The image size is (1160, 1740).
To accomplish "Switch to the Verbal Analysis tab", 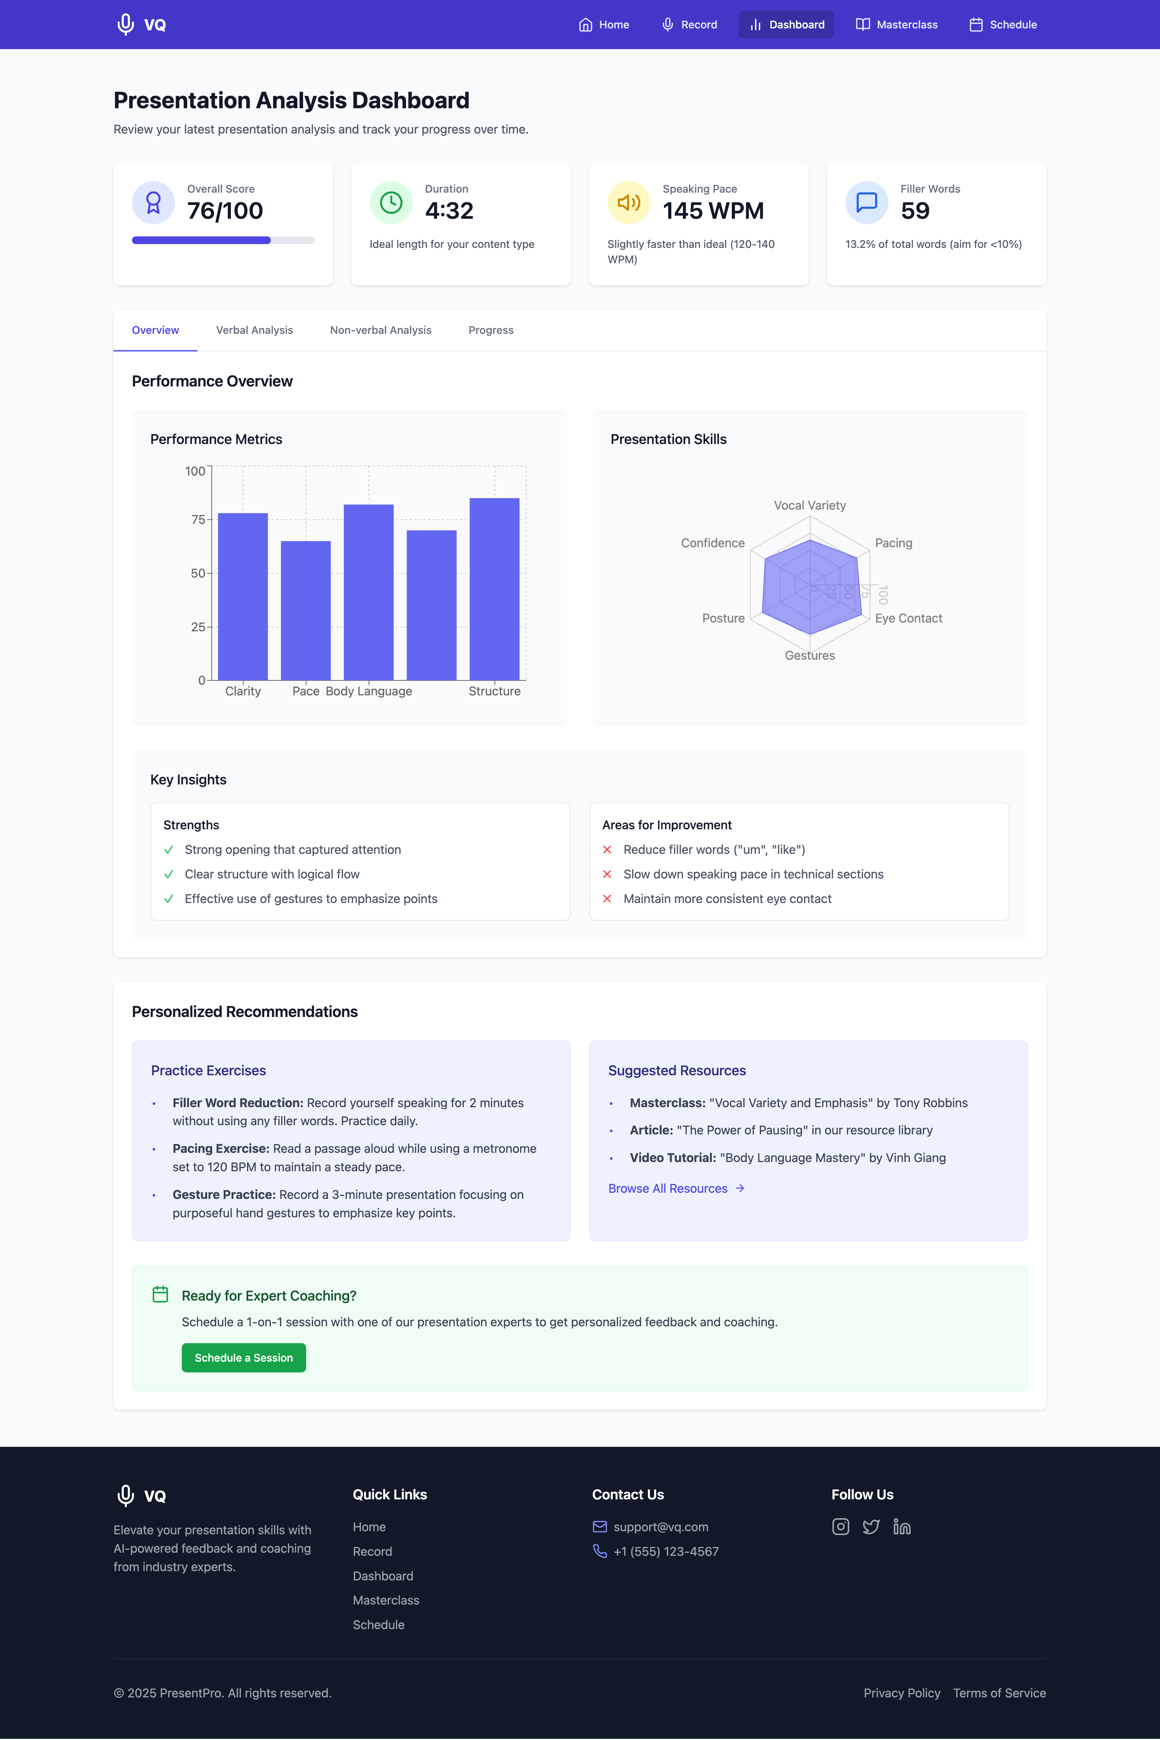I will coord(254,330).
